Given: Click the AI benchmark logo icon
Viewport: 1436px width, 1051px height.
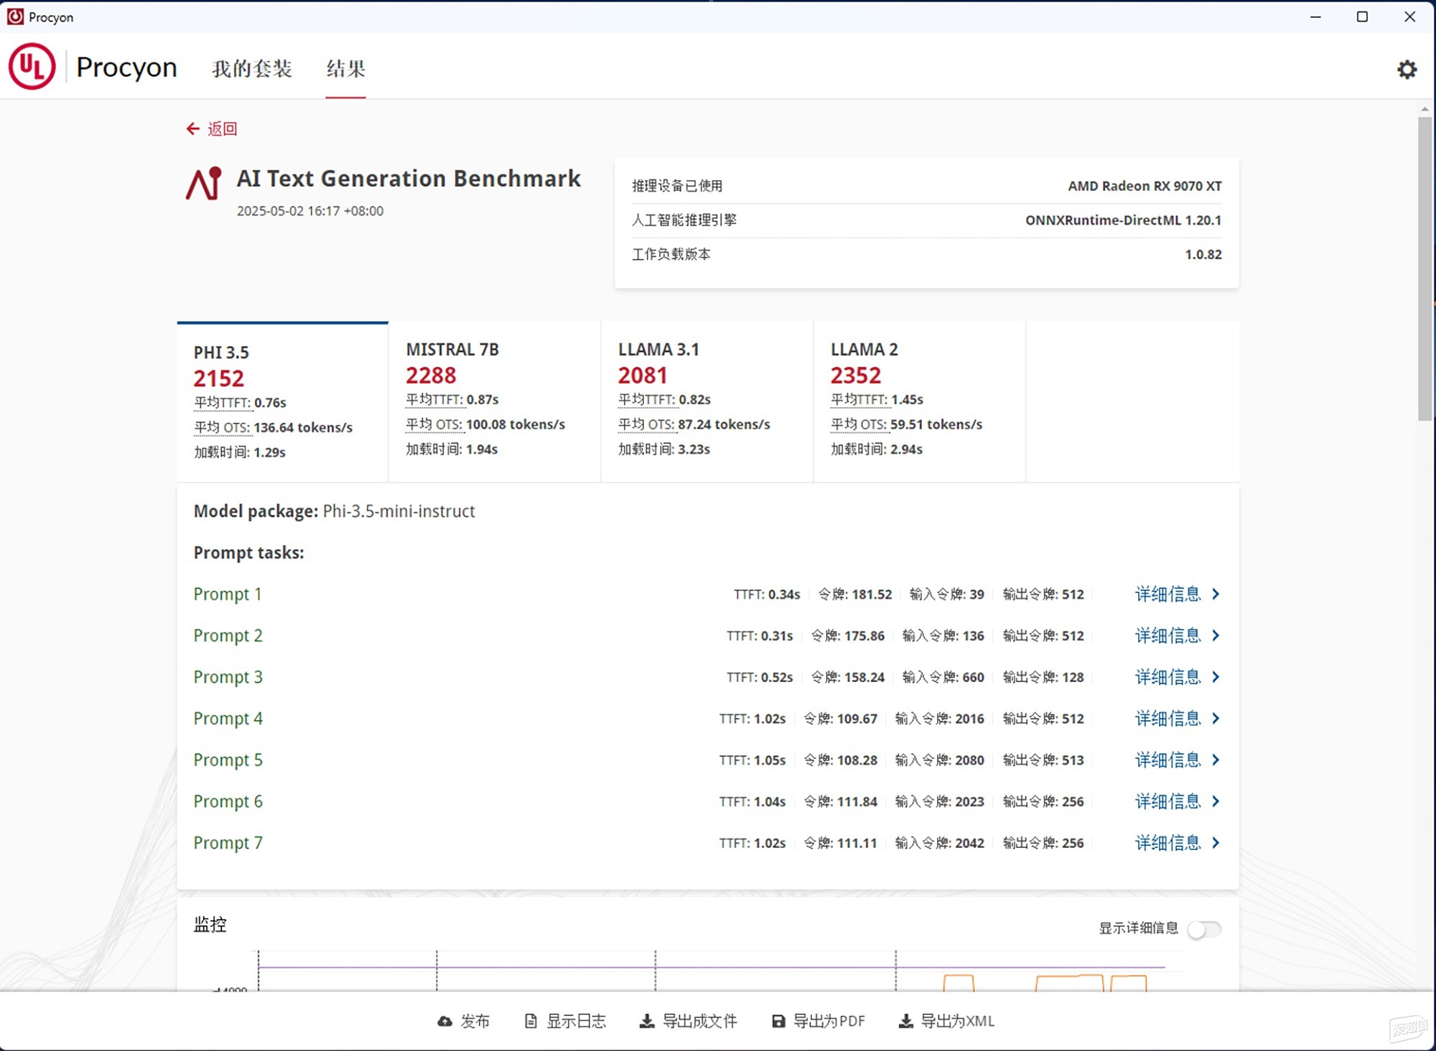Looking at the screenshot, I should point(204,184).
